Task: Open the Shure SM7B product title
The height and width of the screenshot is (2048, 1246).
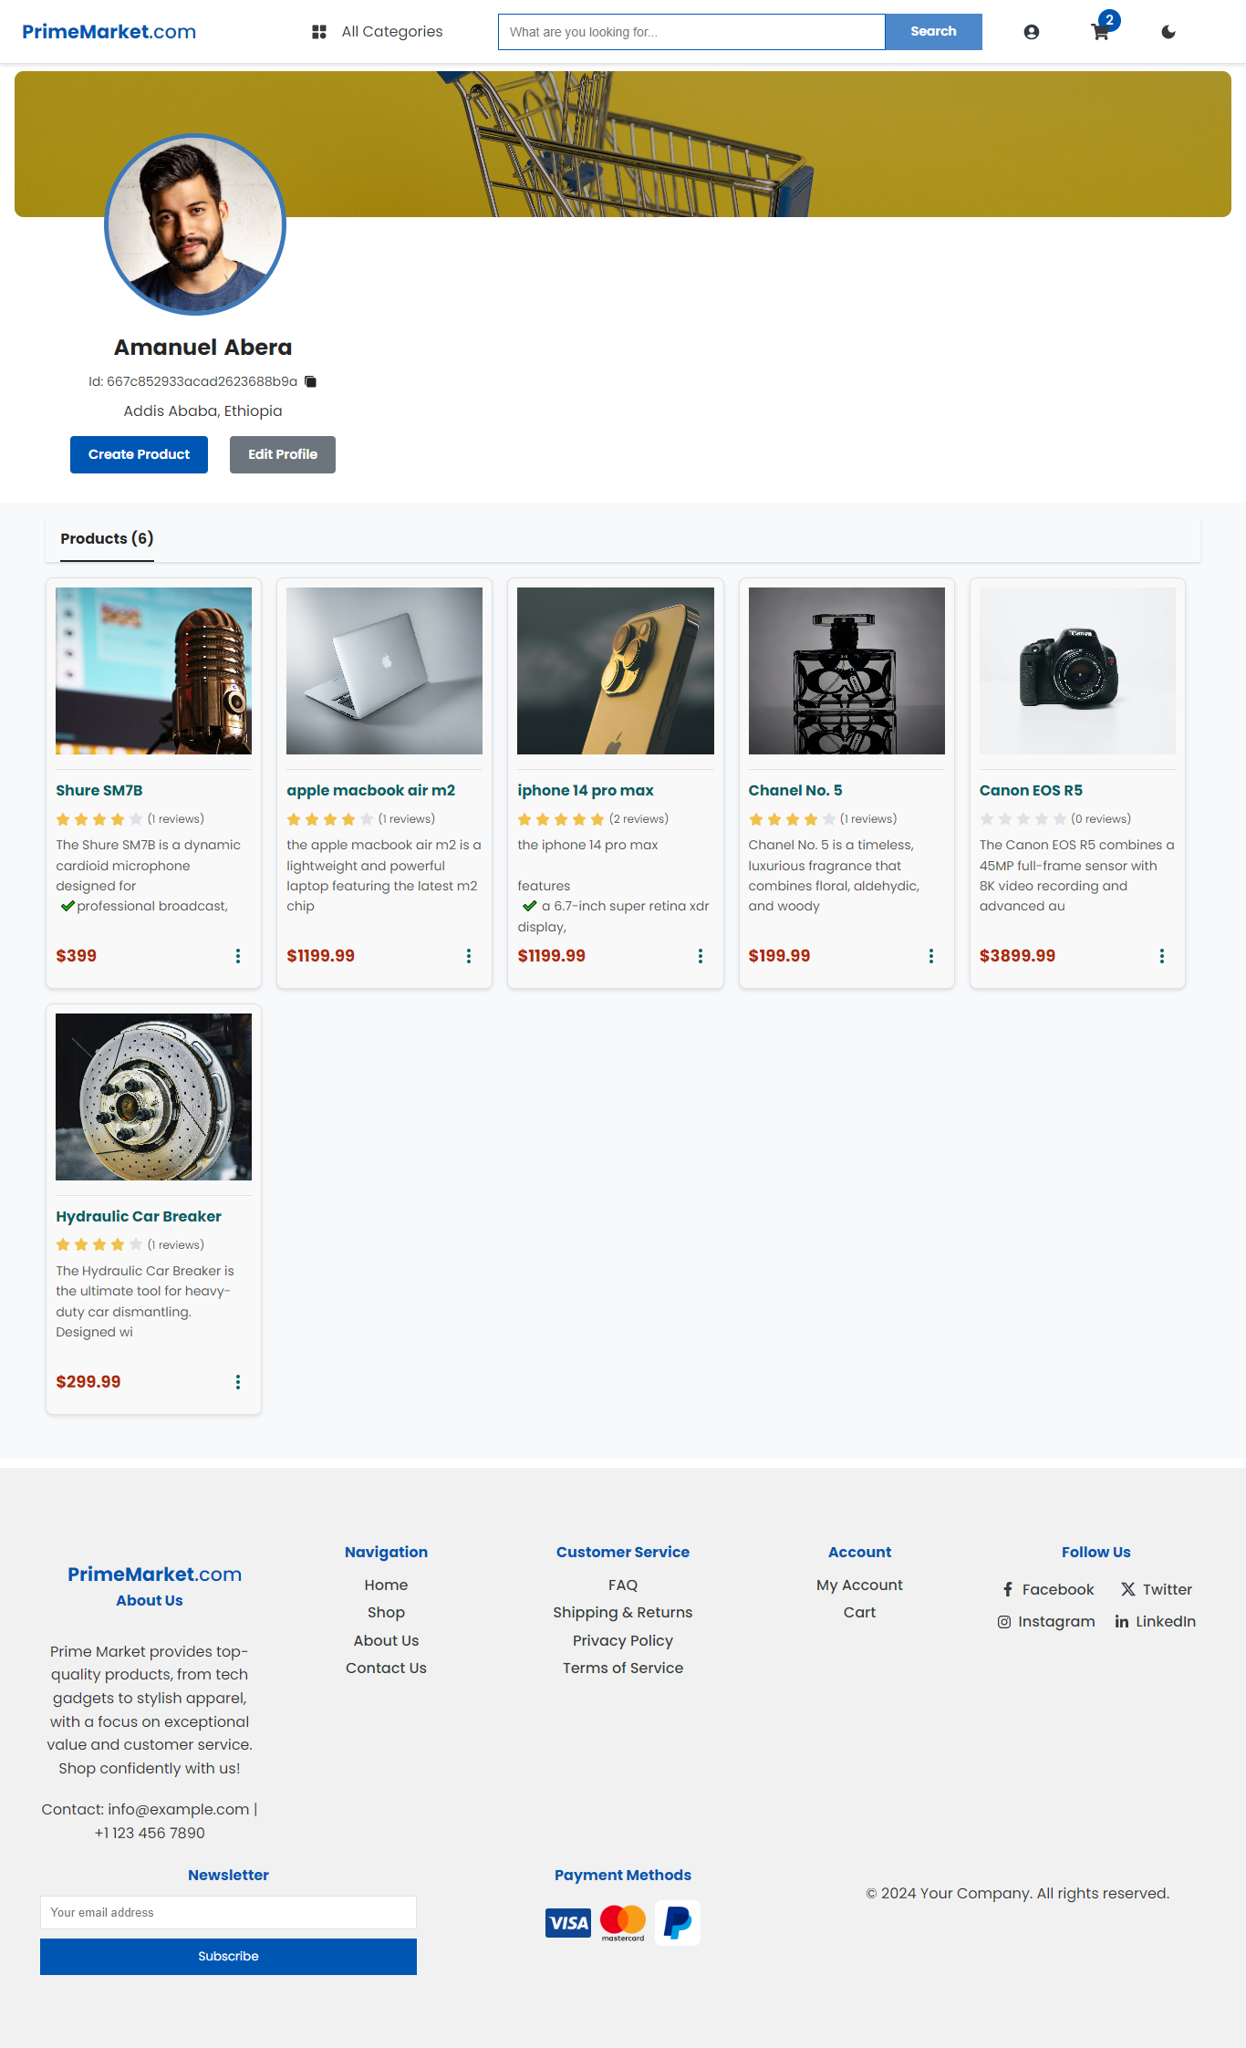Action: point(99,791)
